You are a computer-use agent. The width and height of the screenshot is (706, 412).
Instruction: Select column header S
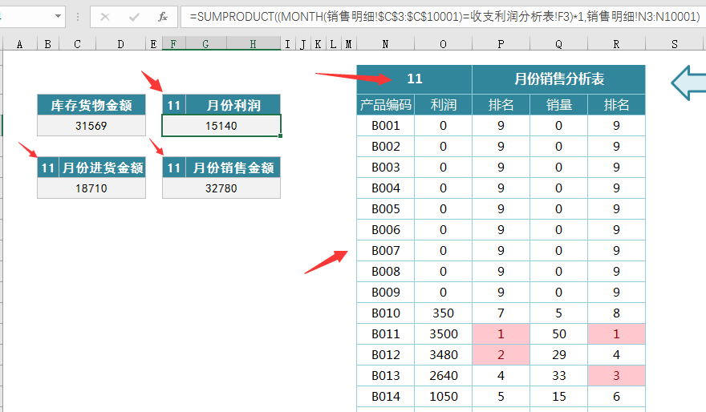pos(675,44)
